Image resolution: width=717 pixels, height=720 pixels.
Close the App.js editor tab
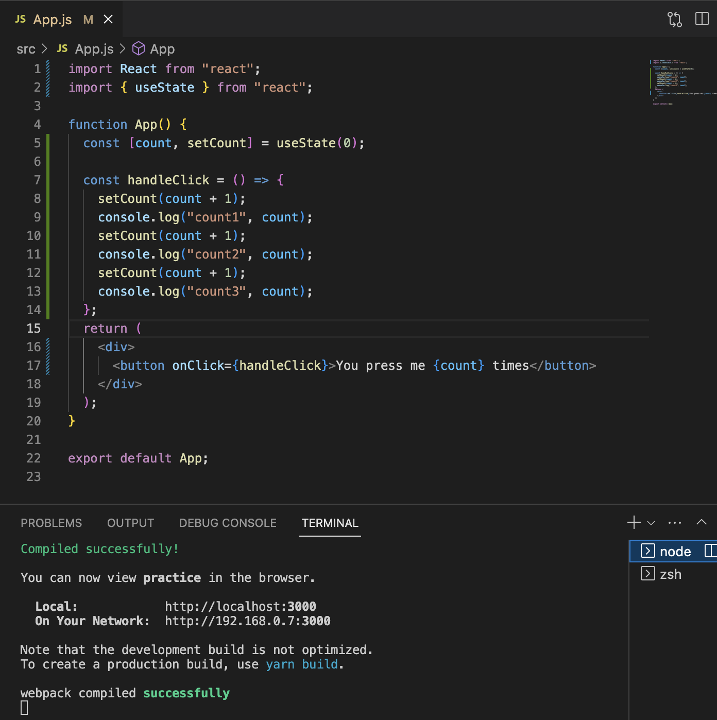point(108,19)
